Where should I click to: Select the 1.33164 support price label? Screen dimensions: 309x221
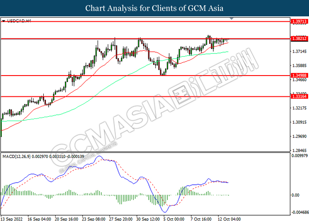pyautogui.click(x=299, y=96)
